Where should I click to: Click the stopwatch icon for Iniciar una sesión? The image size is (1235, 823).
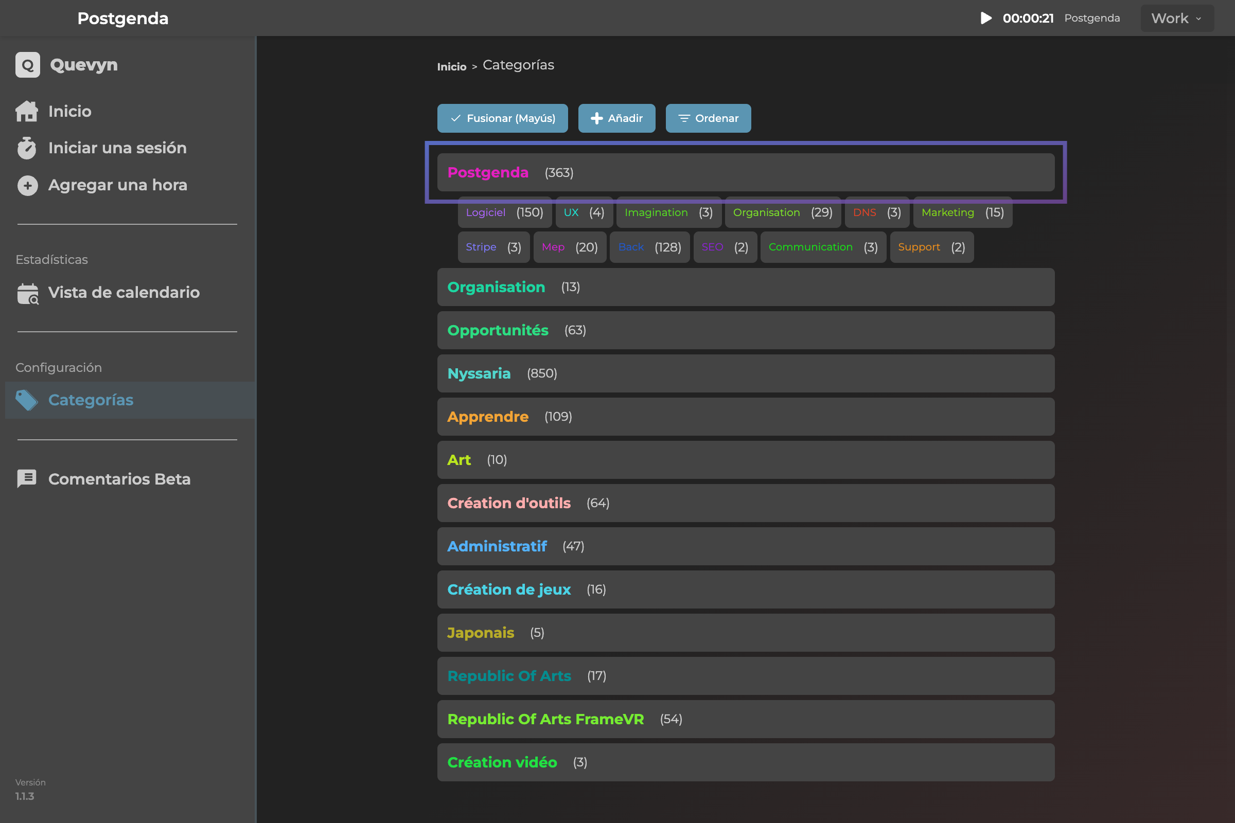tap(27, 148)
